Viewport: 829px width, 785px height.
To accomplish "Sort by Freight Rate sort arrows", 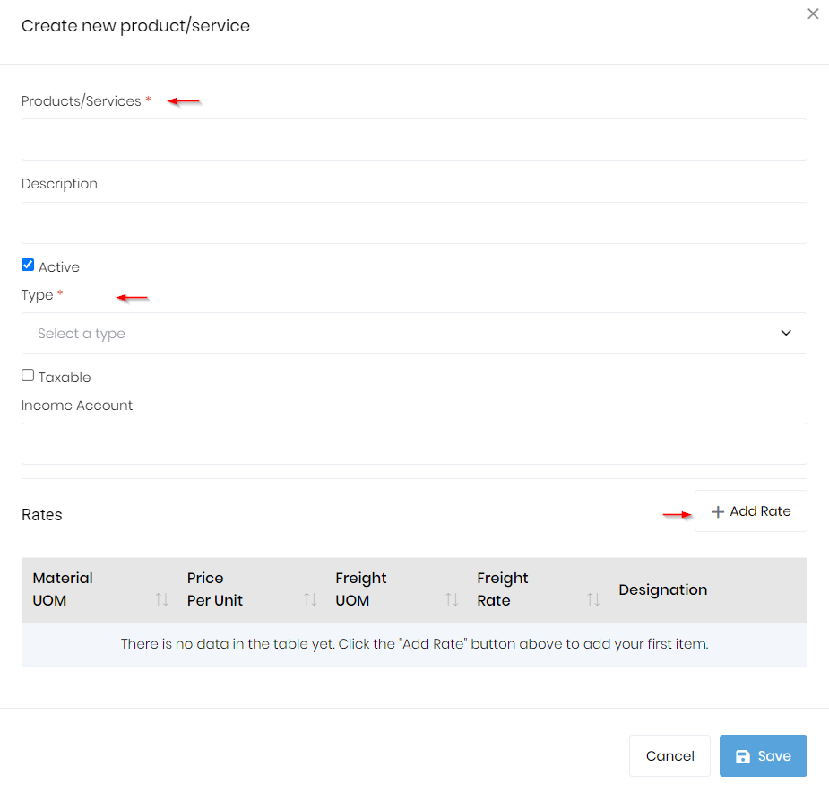I will pyautogui.click(x=593, y=599).
